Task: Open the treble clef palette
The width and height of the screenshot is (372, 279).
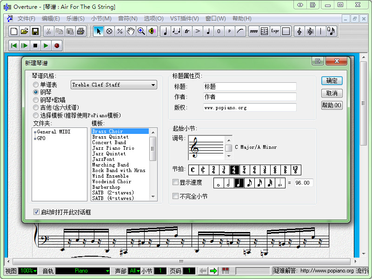Action: click(299, 31)
